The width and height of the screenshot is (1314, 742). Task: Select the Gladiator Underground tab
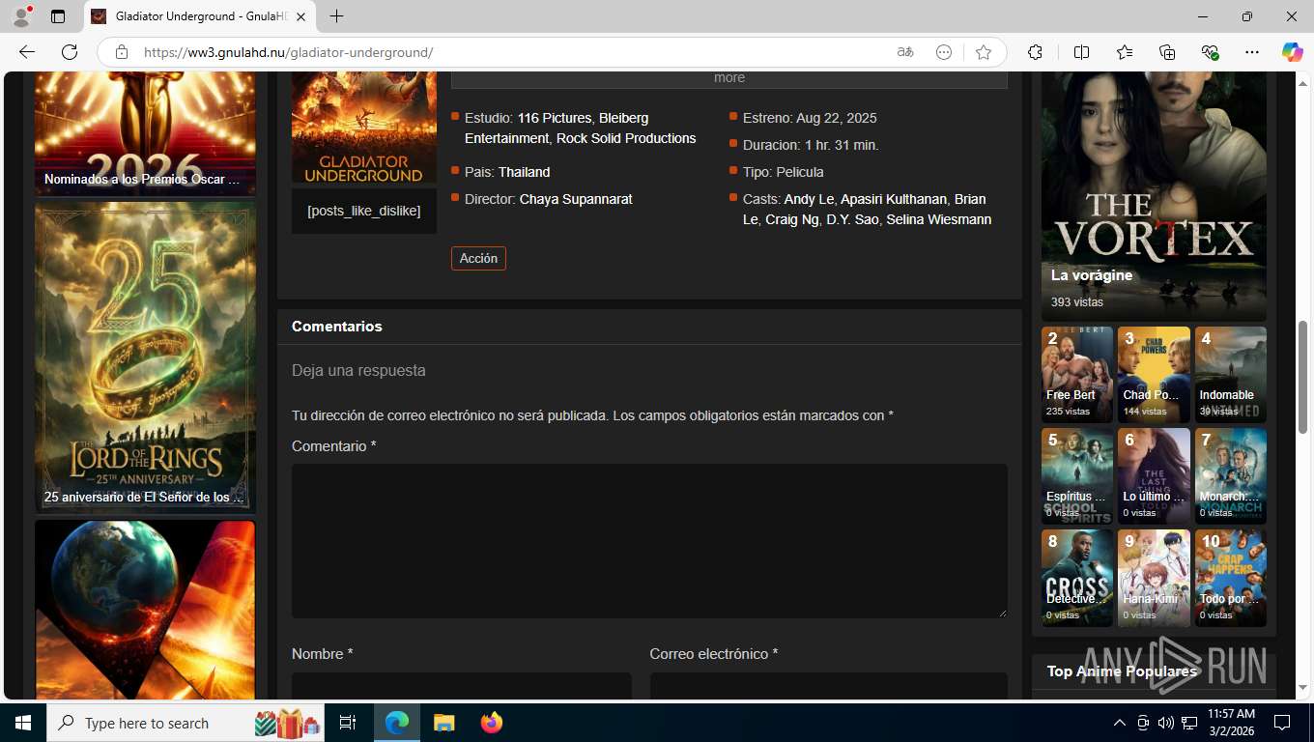click(200, 16)
